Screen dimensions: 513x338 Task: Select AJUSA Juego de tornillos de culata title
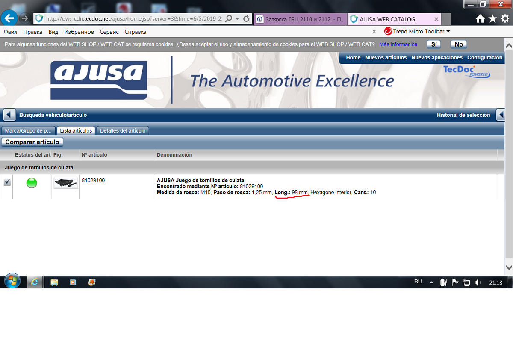200,181
